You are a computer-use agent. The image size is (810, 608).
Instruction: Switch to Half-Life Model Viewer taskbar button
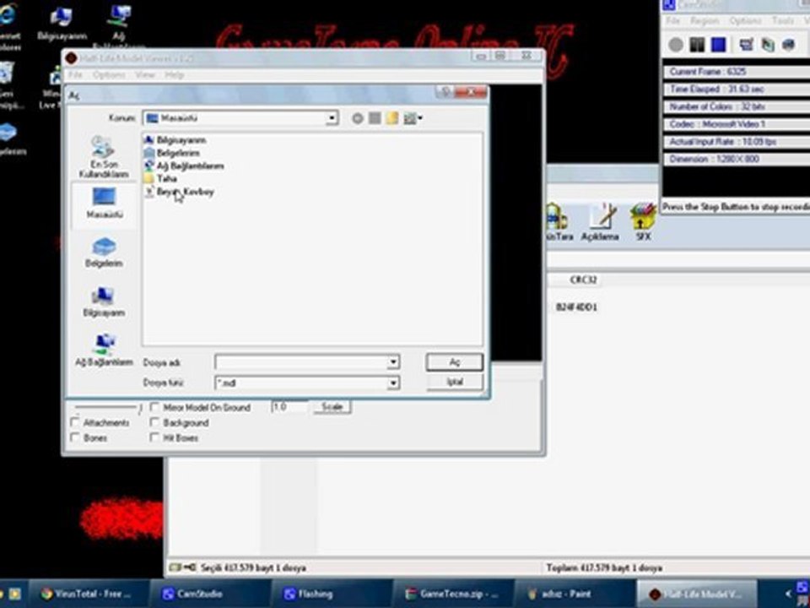pyautogui.click(x=695, y=594)
